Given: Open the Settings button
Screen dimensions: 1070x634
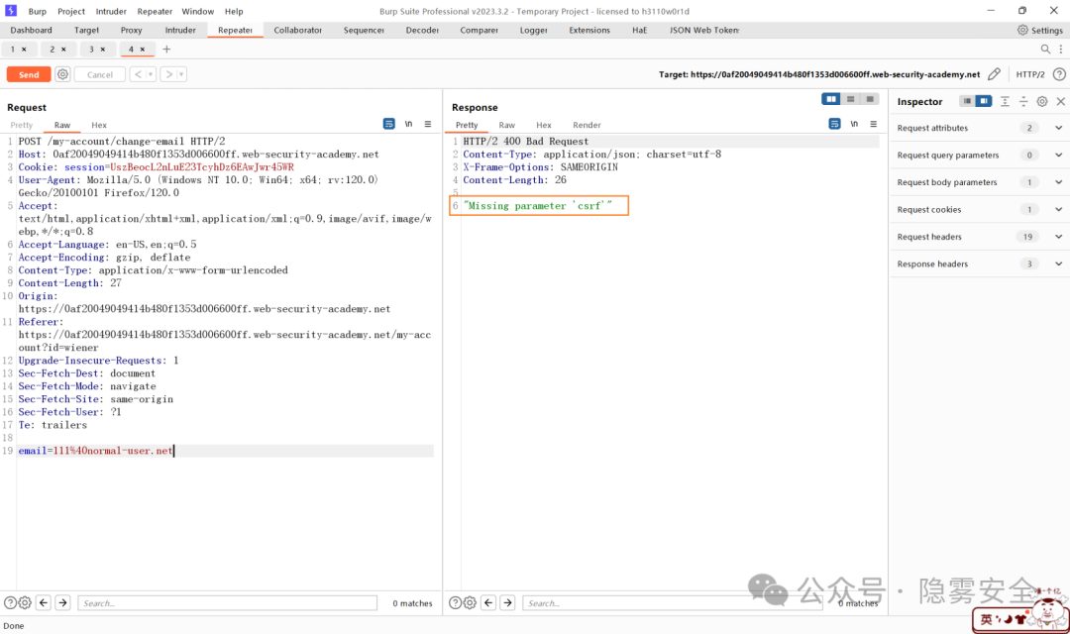Looking at the screenshot, I should coord(1040,30).
